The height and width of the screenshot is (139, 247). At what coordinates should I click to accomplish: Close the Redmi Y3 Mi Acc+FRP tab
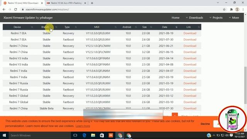85,3
